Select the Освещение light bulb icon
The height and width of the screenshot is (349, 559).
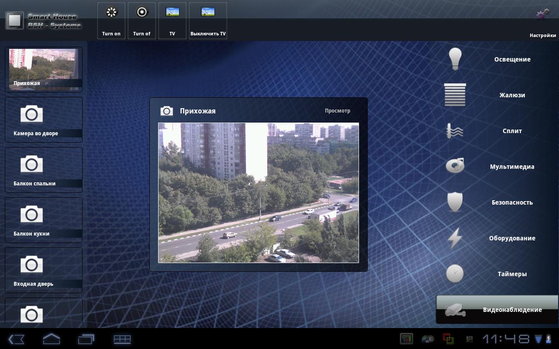(455, 59)
